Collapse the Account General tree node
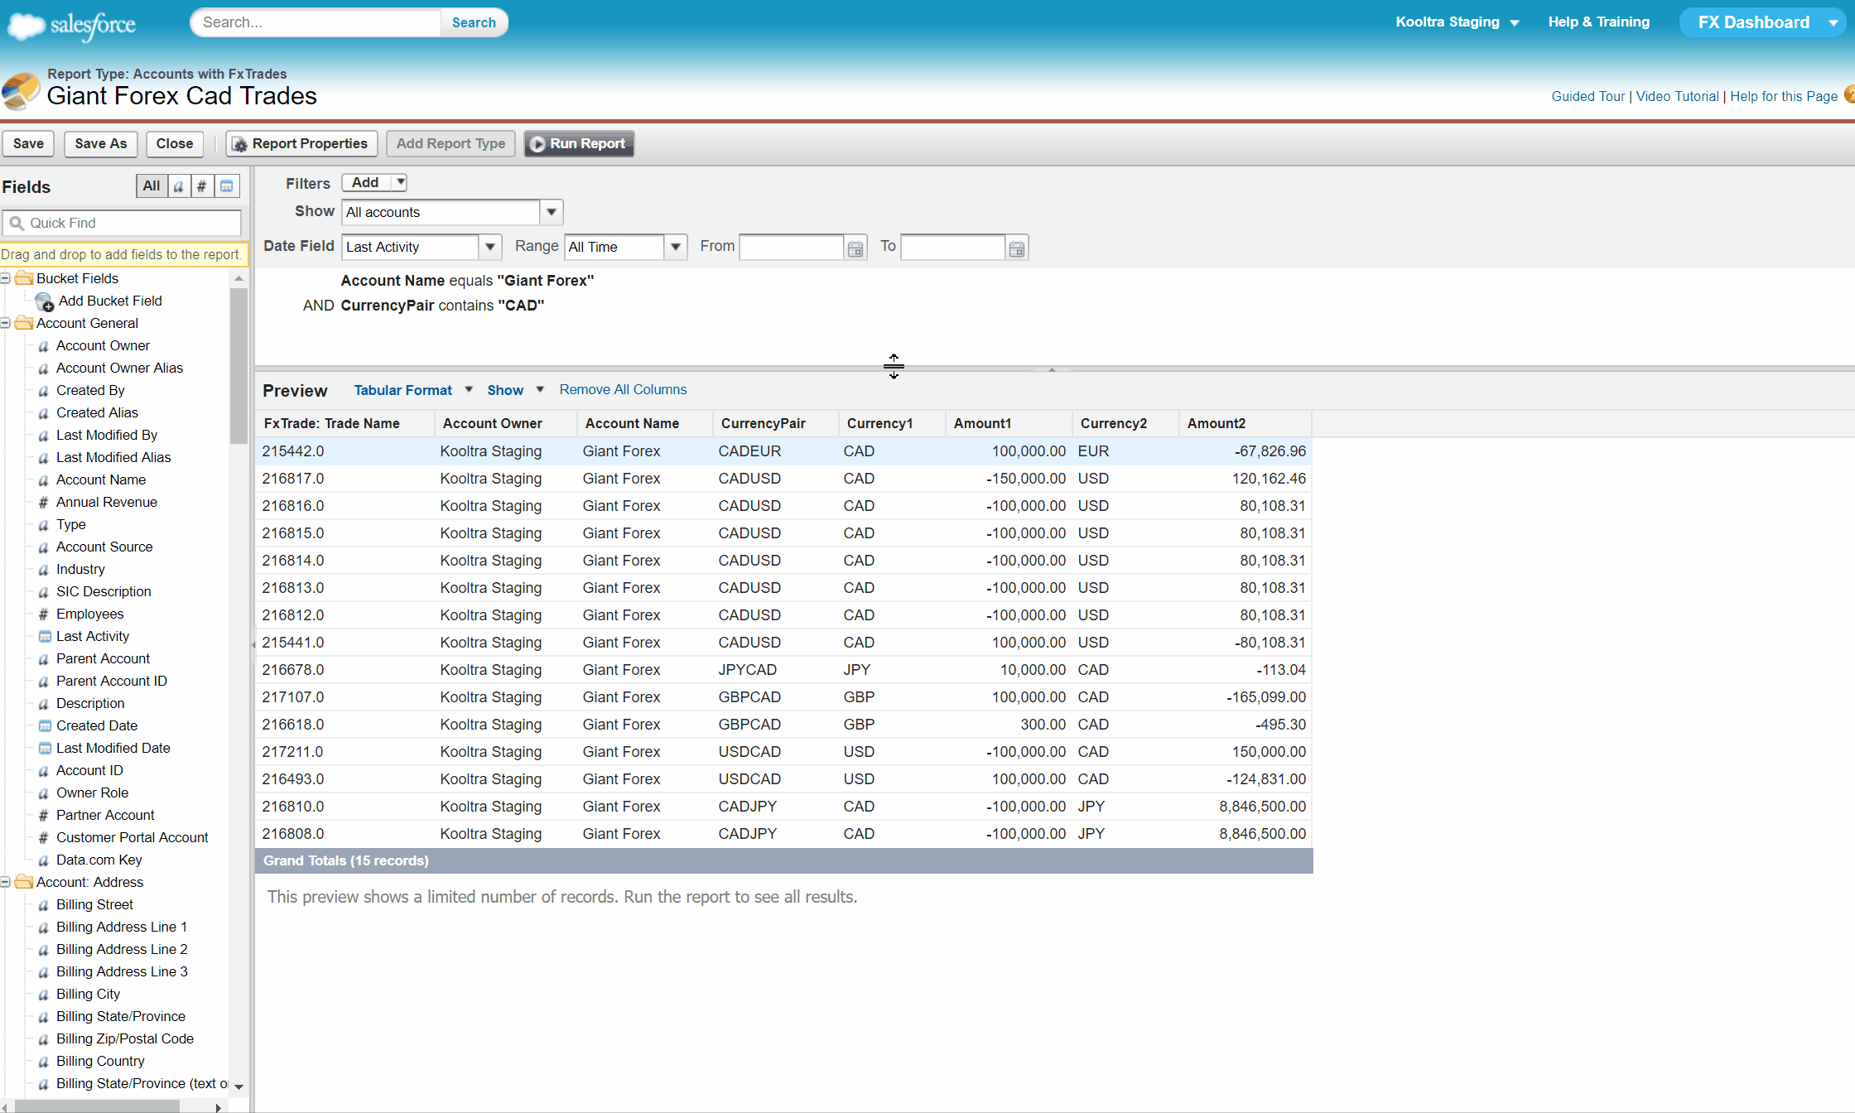 click(5, 323)
